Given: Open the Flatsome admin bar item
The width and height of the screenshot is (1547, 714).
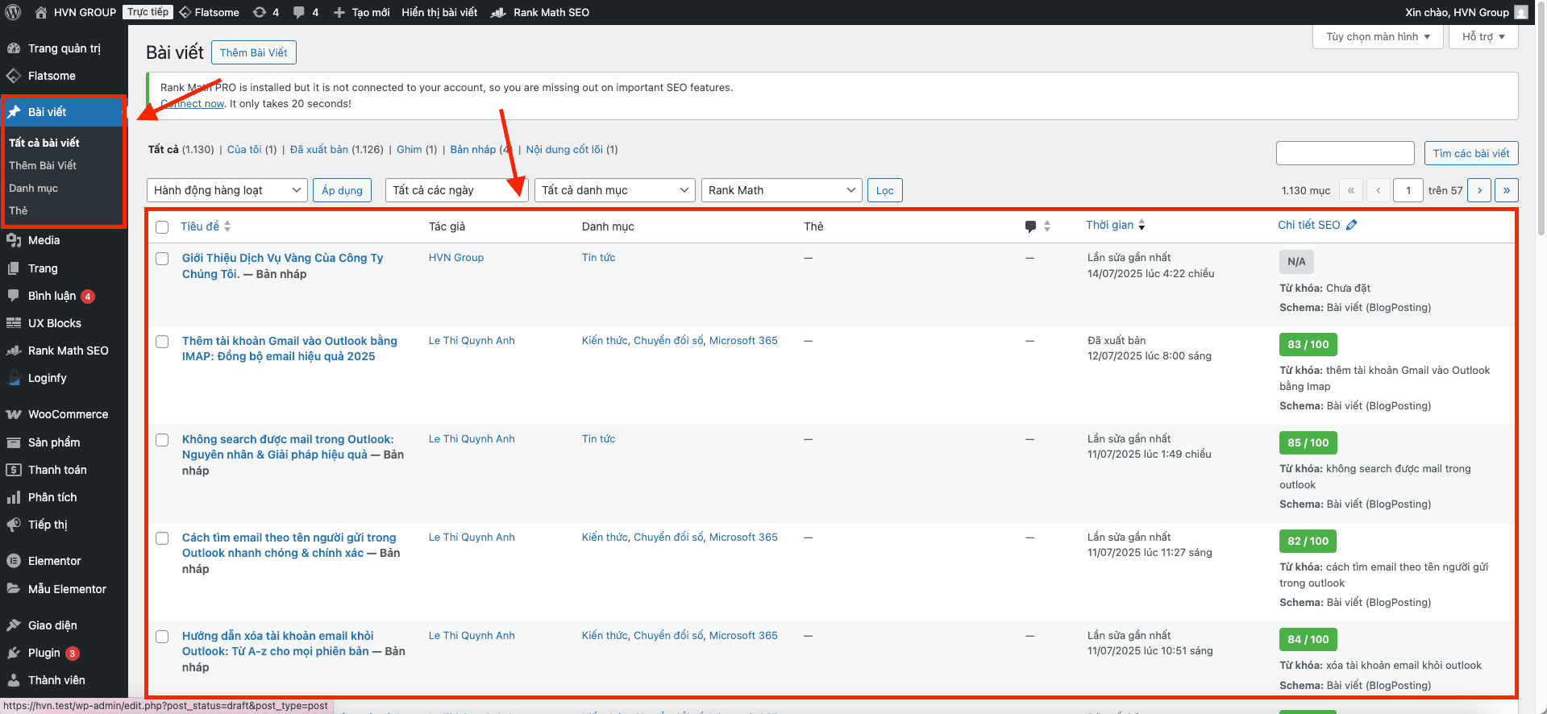Looking at the screenshot, I should coord(209,12).
